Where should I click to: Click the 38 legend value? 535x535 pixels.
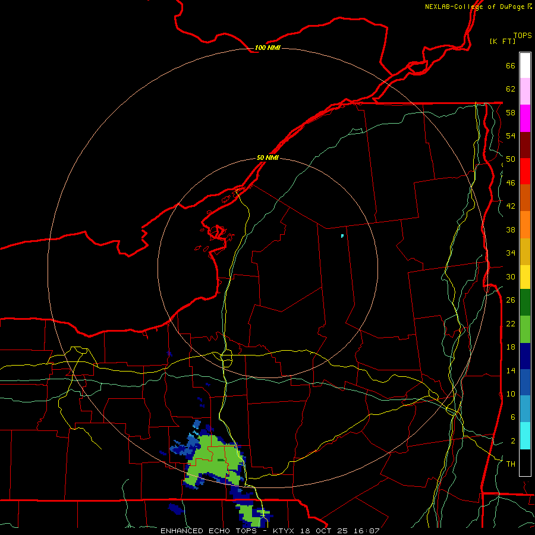(511, 229)
